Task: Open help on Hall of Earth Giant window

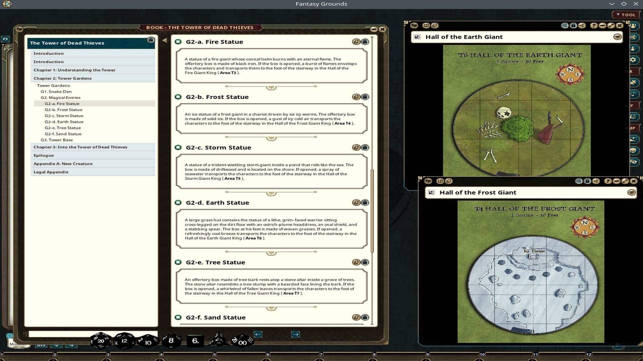Action: point(593,25)
